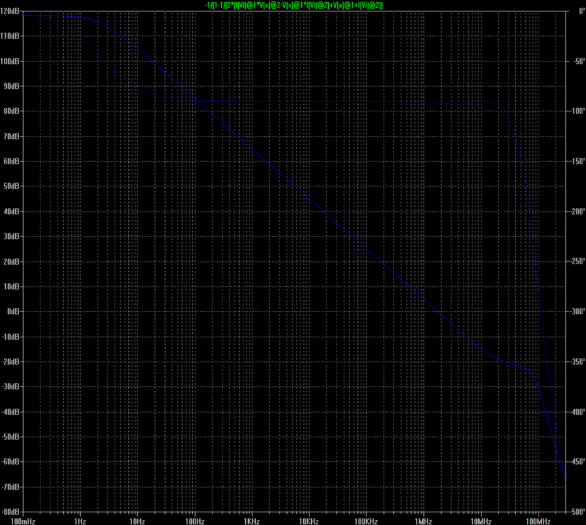Viewport: 586px width, 525px height.
Task: Click the 10KHz frequency label
Action: 308,521
